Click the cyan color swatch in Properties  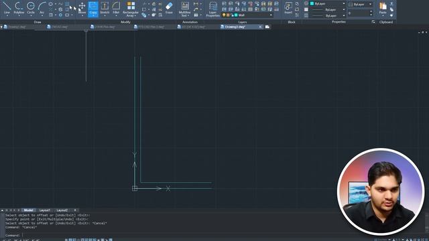click(312, 3)
